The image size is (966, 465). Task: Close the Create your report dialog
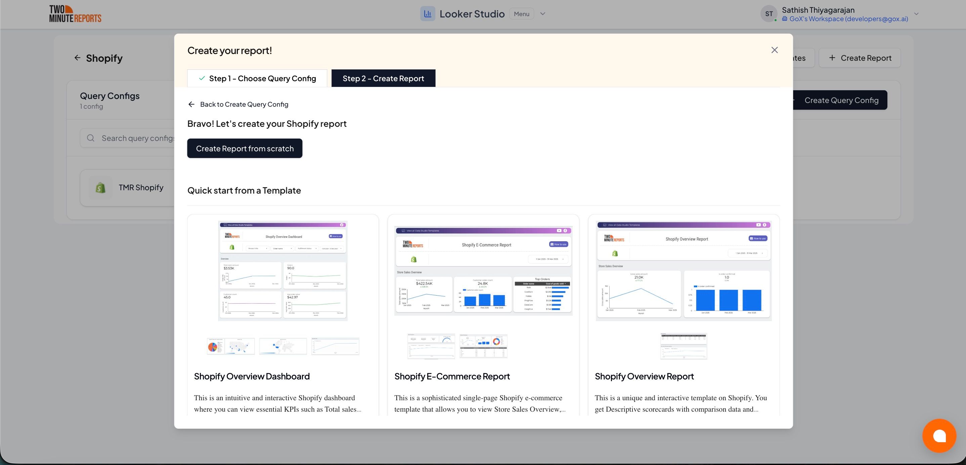[774, 49]
